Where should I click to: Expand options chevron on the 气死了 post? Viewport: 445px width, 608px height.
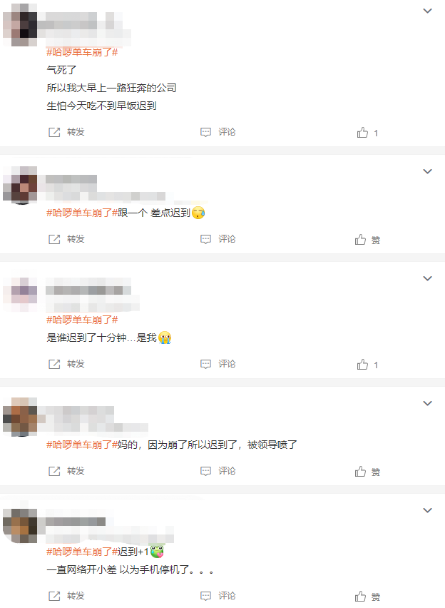427,11
